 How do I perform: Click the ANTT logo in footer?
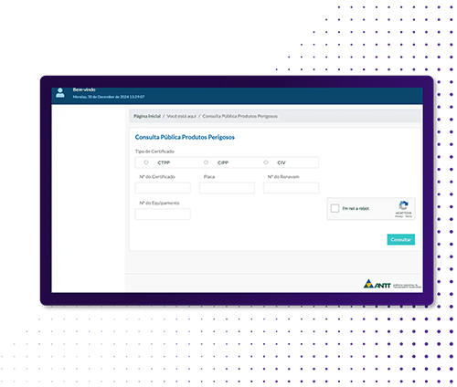pyautogui.click(x=392, y=284)
